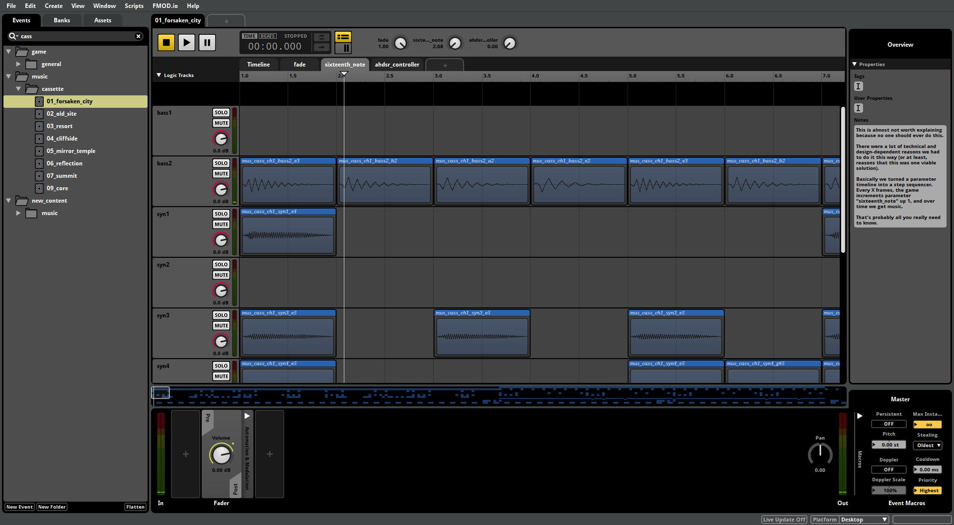Click the Stop transport button
Viewport: 954px width, 525px height.
pyautogui.click(x=166, y=43)
